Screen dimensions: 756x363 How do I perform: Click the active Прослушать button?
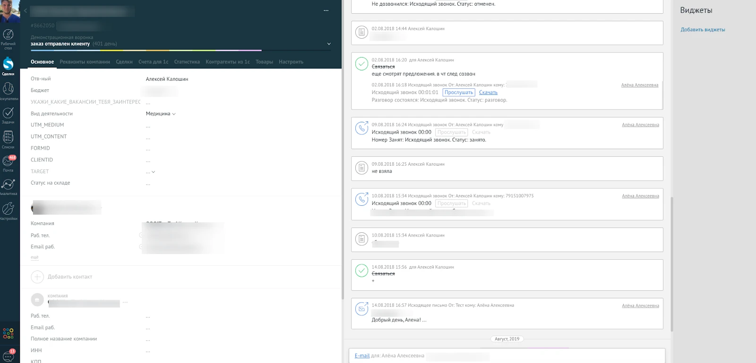click(x=458, y=93)
